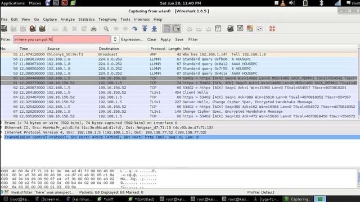Close capture file X icon
Screen dimensions: 360x202
tap(74, 29)
